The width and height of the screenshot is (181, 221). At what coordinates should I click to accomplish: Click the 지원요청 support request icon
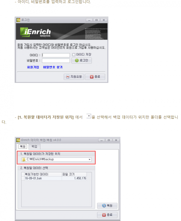[x=68, y=77]
